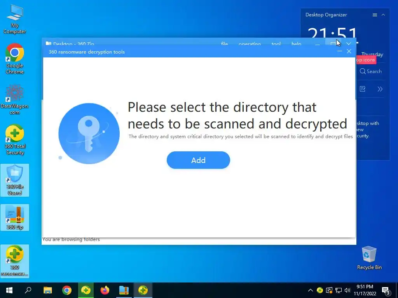Select the My Computer desktop icon
Viewport: 398px width, 298px height.
coord(15,19)
